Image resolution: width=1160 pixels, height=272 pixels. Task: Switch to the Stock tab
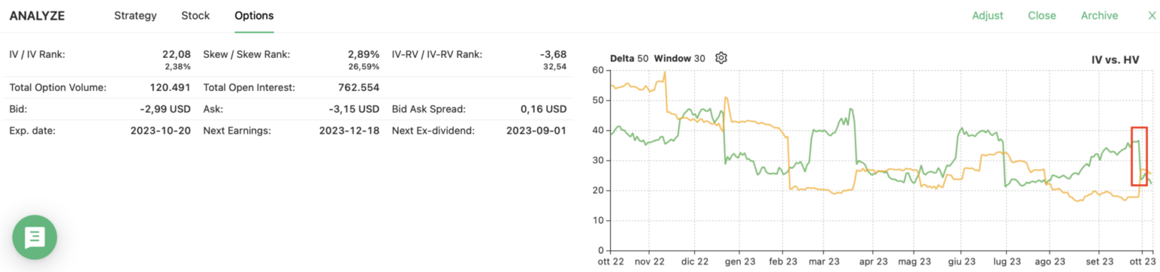(196, 16)
